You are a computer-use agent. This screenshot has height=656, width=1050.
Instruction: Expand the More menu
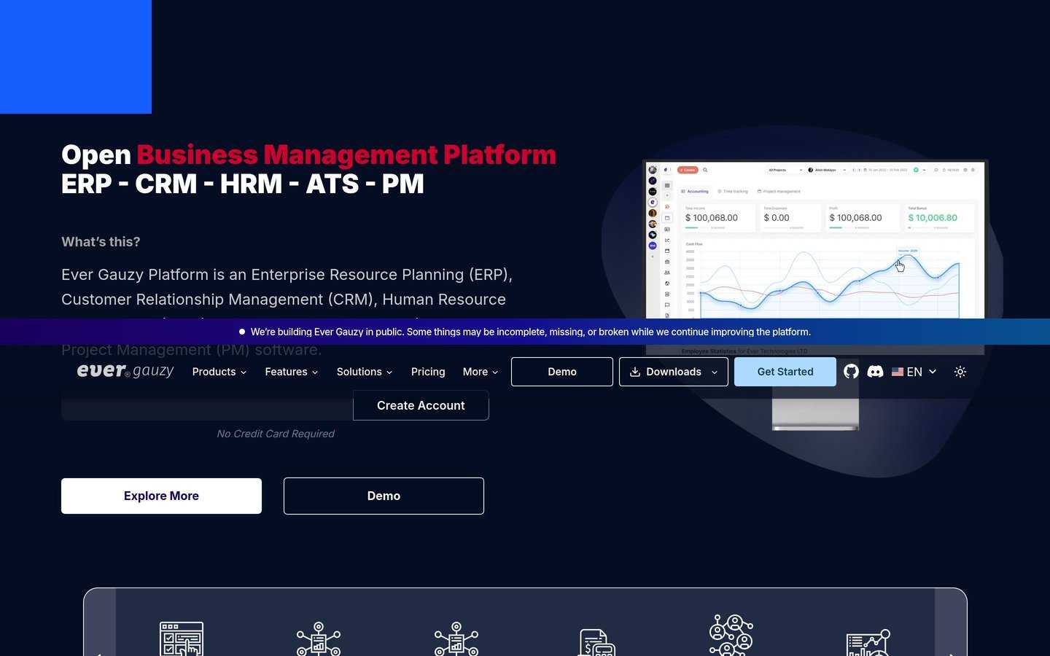coord(481,372)
